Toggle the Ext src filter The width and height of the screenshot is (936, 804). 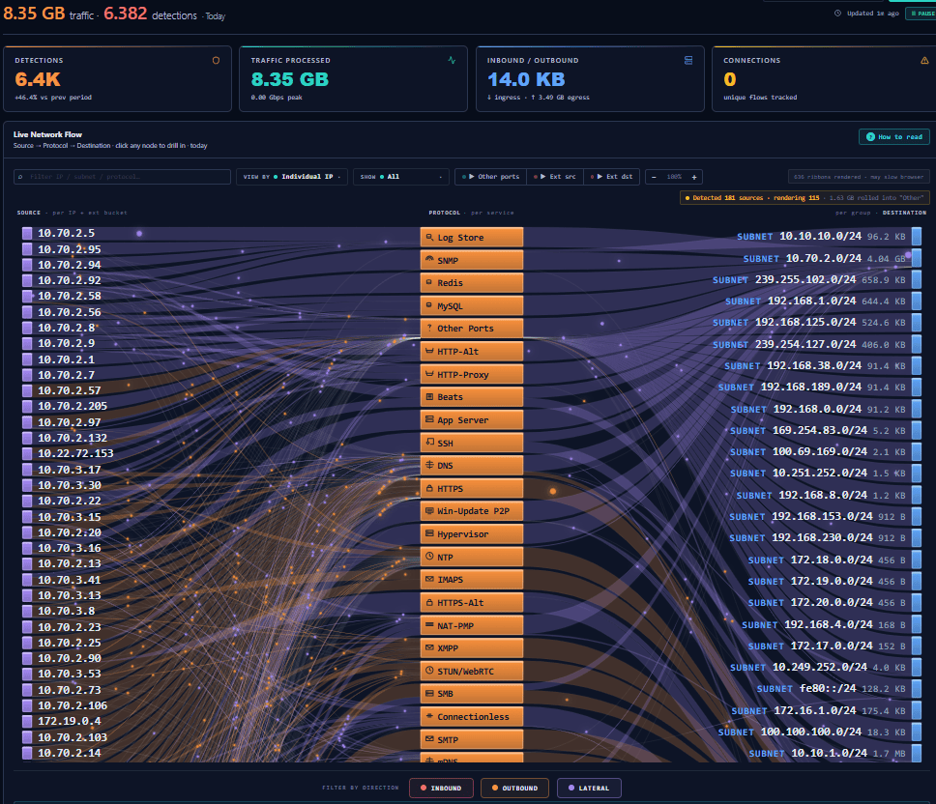555,177
